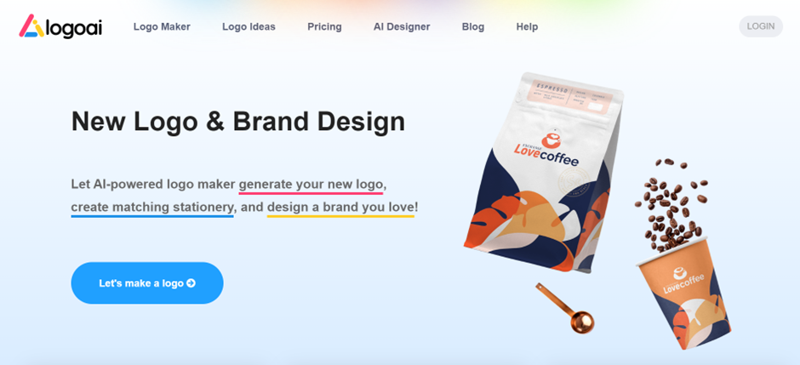Click the underlined generate your new logo text
Viewport: 800px width, 365px height.
point(311,184)
